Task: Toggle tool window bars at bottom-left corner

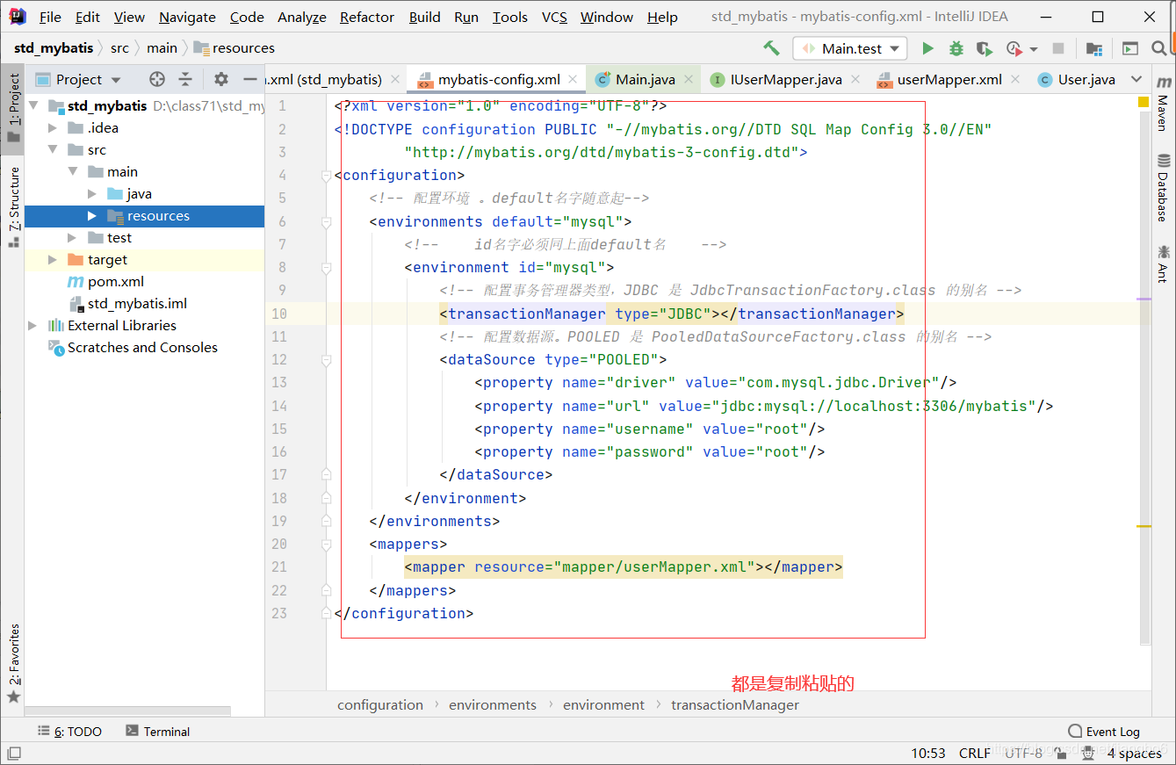Action: (13, 754)
